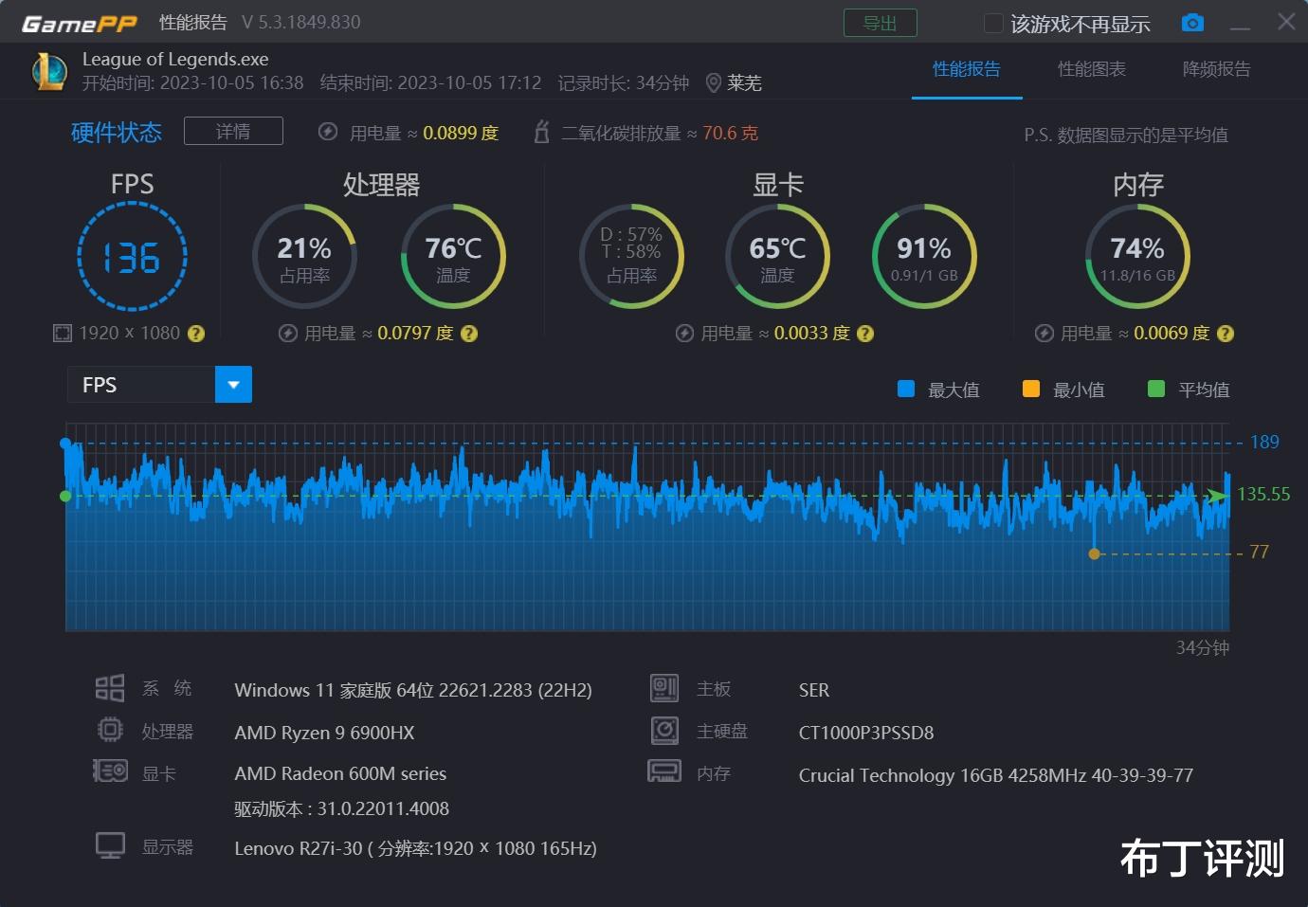Click the League of Legends.exe title
This screenshot has height=907, width=1308.
click(175, 59)
